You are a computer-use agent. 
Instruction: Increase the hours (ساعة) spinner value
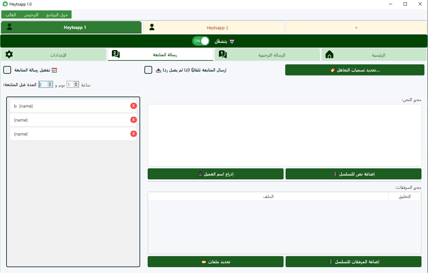point(76,83)
